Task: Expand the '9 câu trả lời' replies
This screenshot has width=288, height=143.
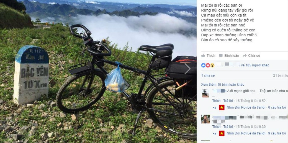Action: tap(277, 133)
